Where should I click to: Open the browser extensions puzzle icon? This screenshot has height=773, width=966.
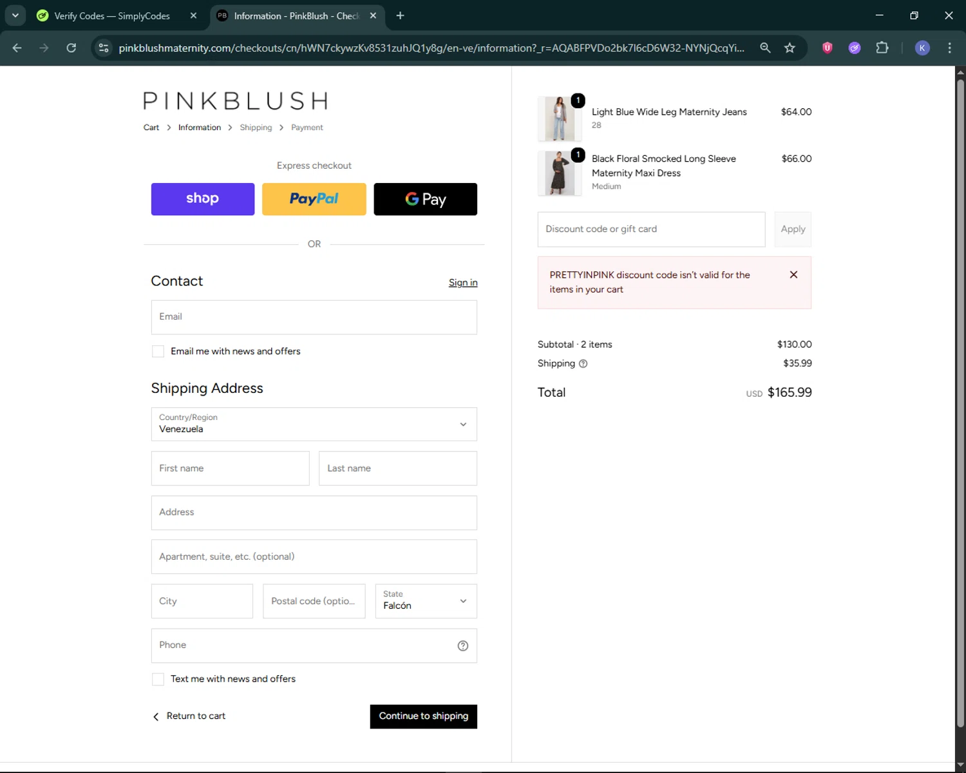coord(882,48)
